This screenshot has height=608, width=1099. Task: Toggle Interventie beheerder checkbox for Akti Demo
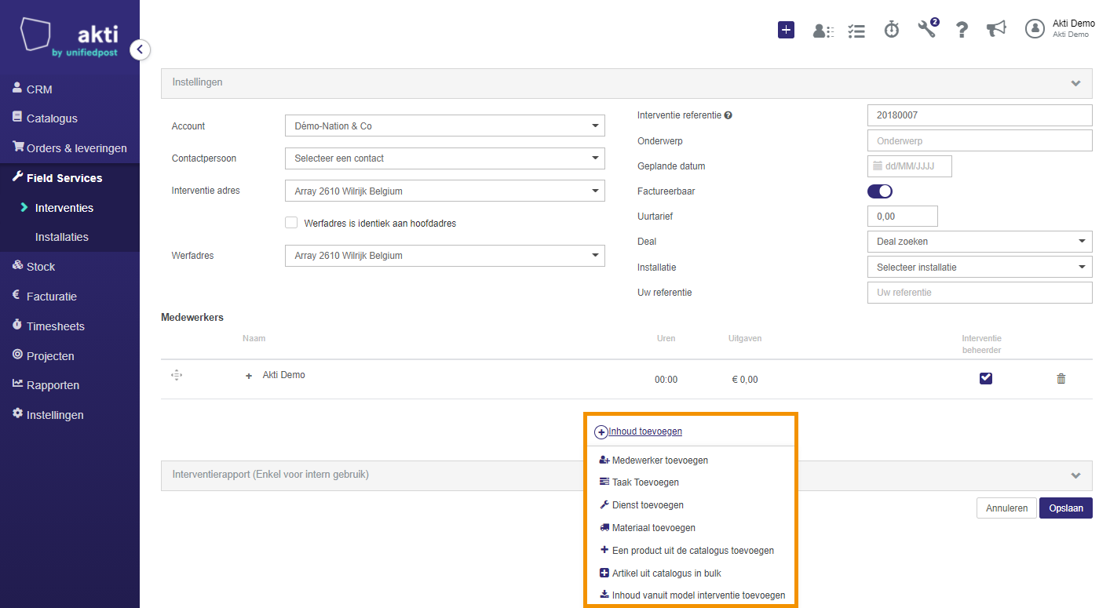tap(986, 378)
